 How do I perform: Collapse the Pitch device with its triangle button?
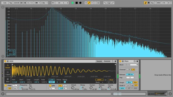click(123, 61)
